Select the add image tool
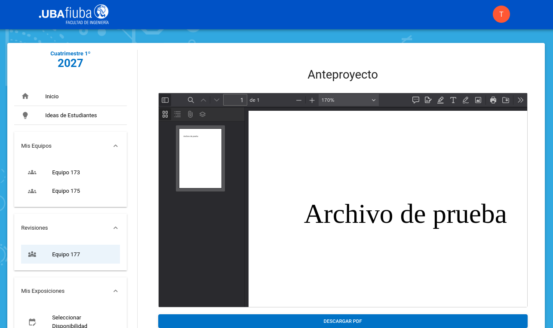 [478, 100]
